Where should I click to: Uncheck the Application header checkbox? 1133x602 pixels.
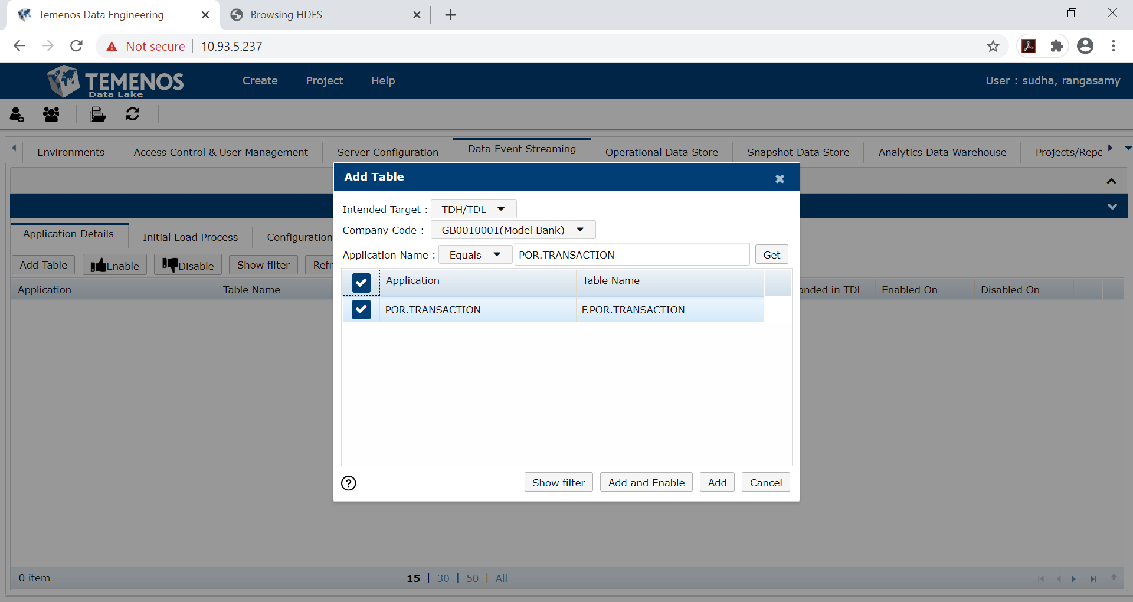click(361, 282)
